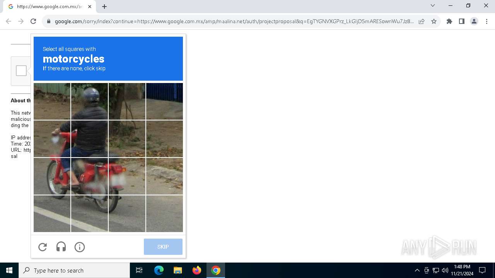Image resolution: width=495 pixels, height=278 pixels.
Task: Bookmark this tab with star icon
Action: [434, 21]
